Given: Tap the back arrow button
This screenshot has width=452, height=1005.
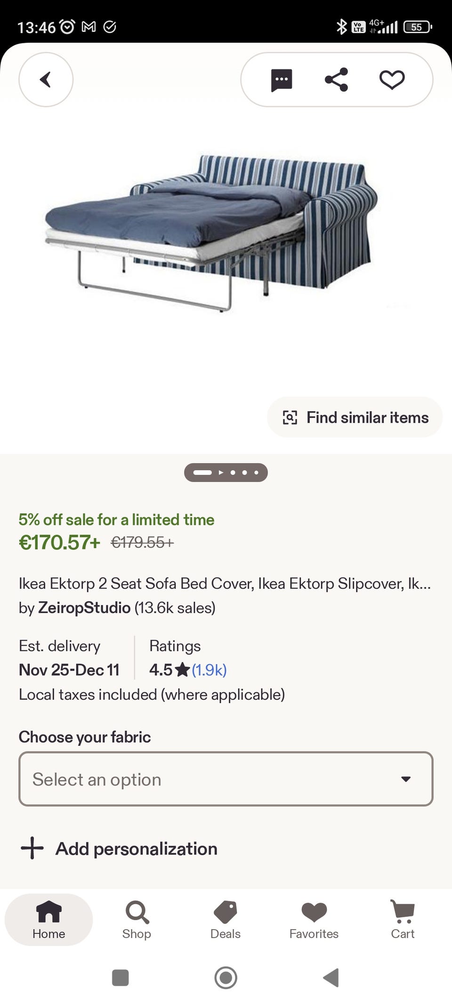Looking at the screenshot, I should pyautogui.click(x=46, y=80).
